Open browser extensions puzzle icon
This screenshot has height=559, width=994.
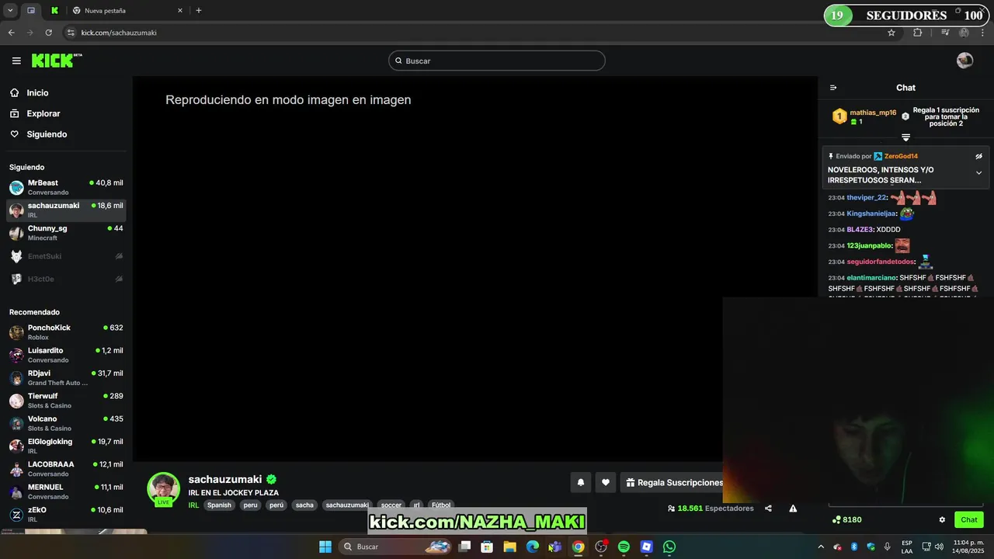(918, 33)
